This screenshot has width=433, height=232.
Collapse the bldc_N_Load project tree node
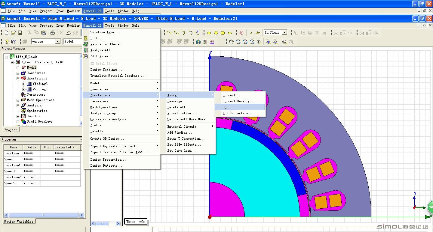point(6,57)
